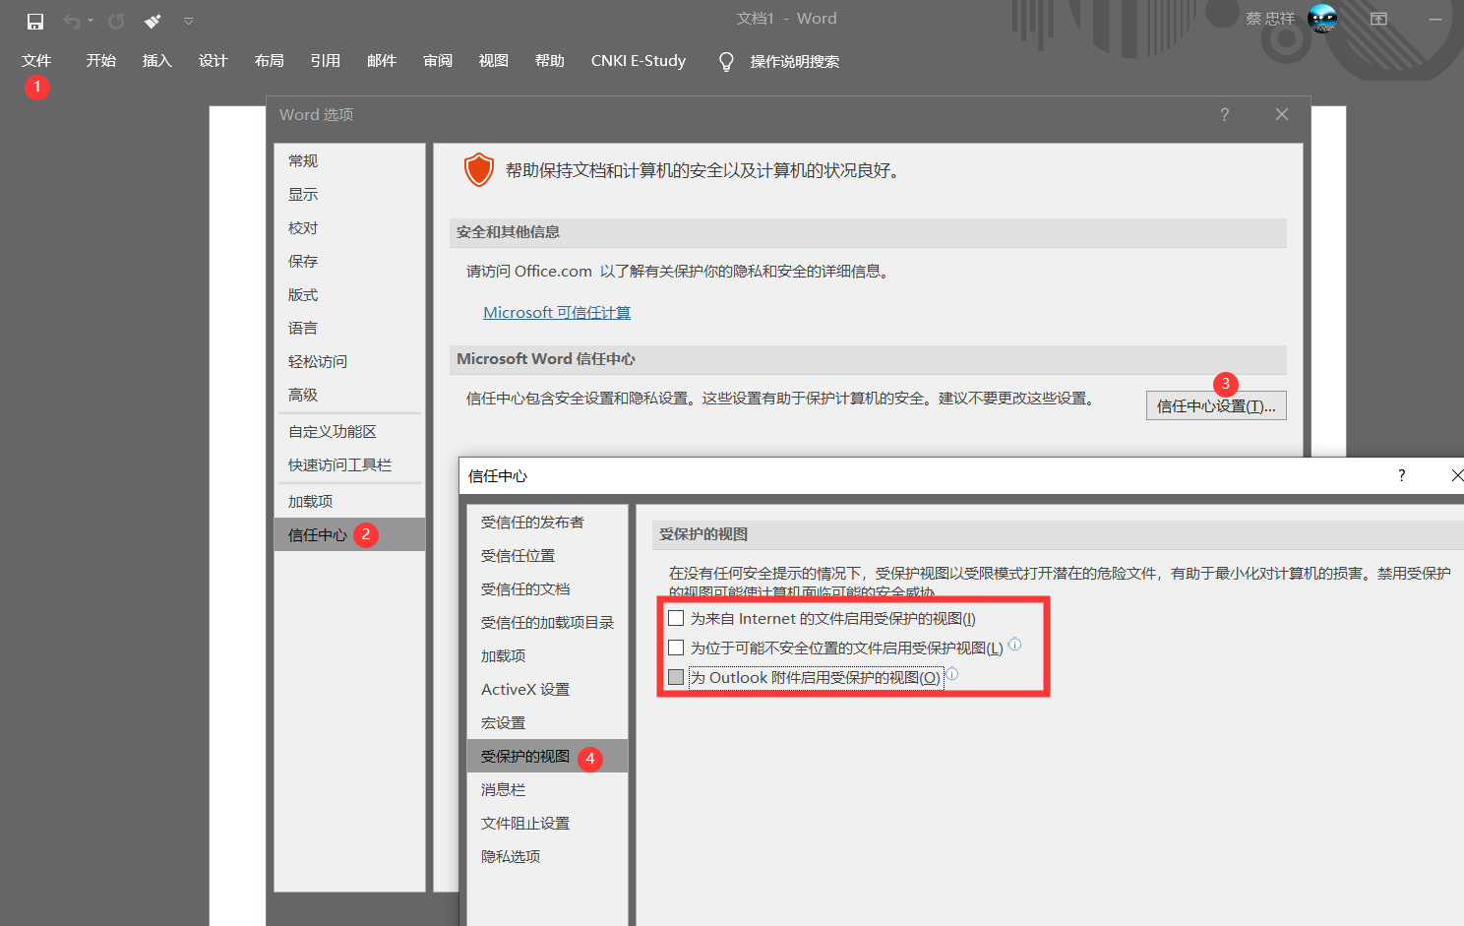The image size is (1464, 926).
Task: Select 受信任的加载项目录 in Trust Center list
Action: (547, 623)
